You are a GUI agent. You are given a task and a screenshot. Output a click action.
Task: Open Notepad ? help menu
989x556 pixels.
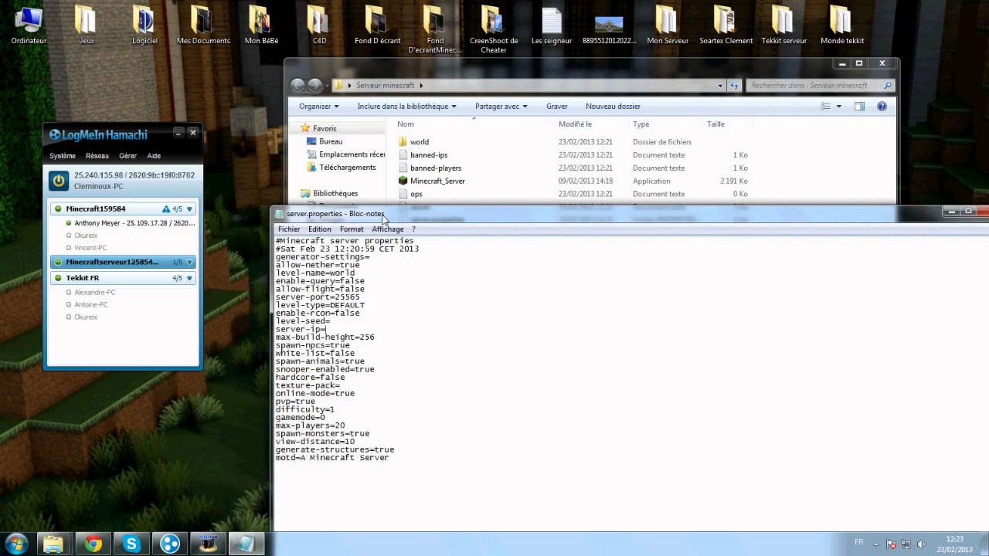(413, 229)
